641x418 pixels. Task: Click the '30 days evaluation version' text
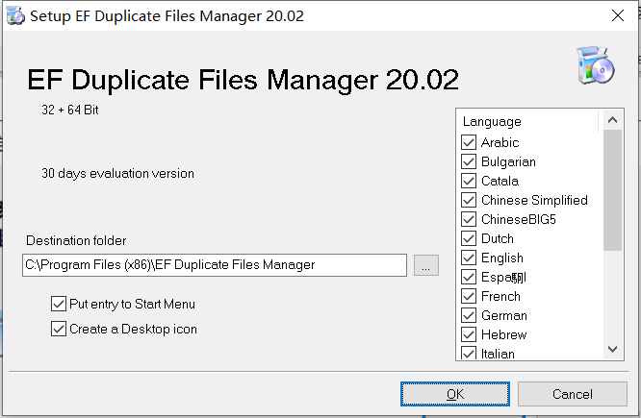(117, 174)
